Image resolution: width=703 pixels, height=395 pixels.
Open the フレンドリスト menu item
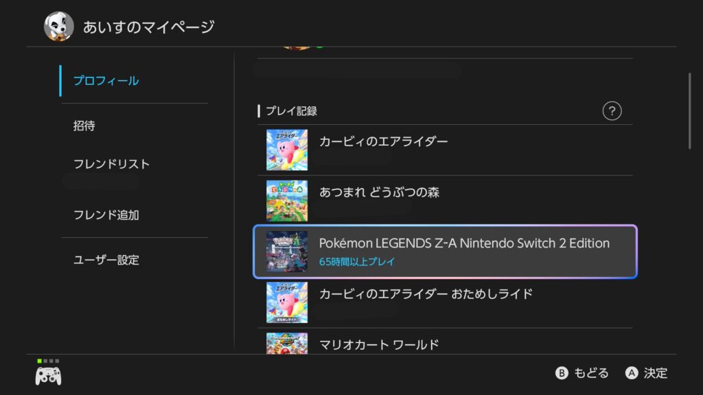point(111,165)
